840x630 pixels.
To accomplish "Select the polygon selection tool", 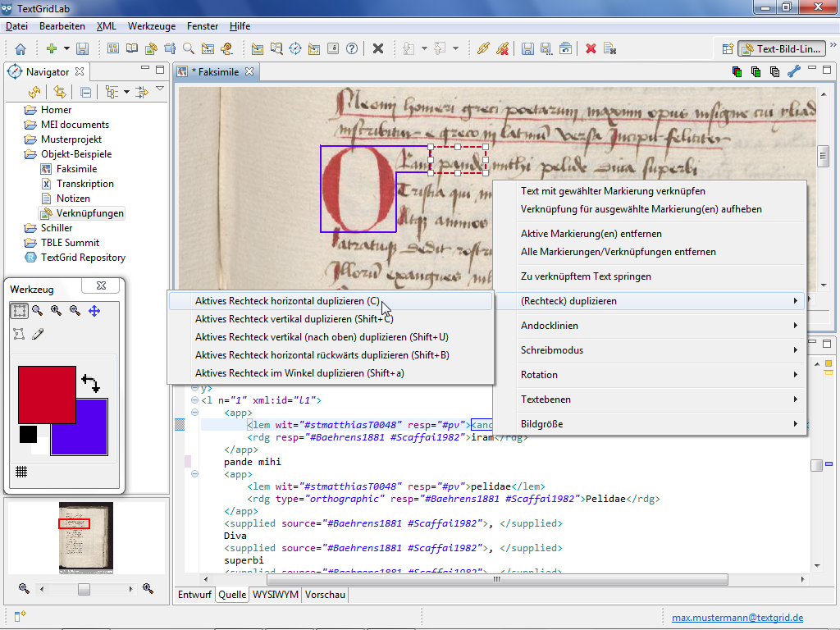I will tap(19, 334).
